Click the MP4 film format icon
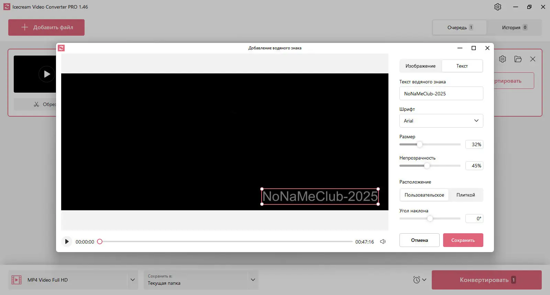The width and height of the screenshot is (550, 295). point(16,280)
